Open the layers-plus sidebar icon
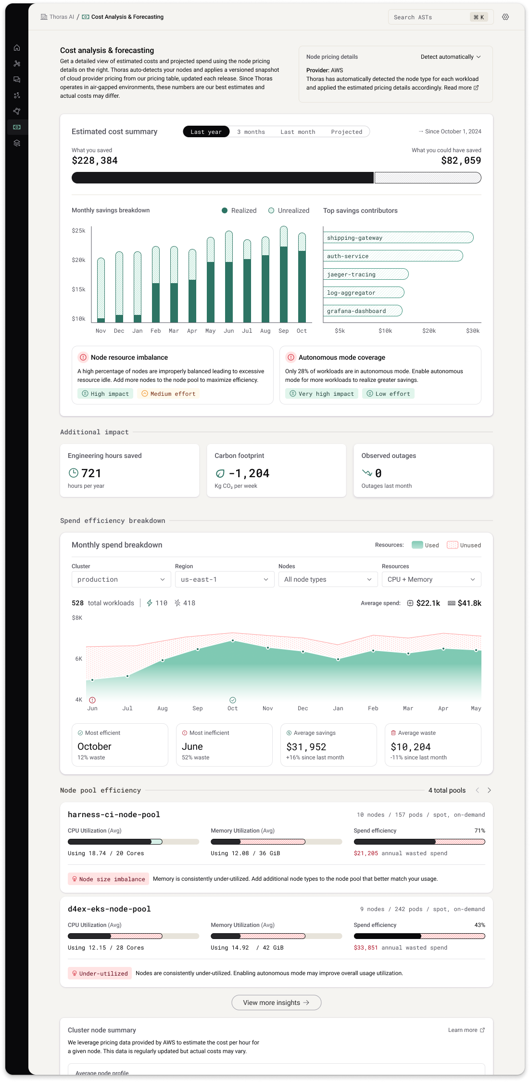The width and height of the screenshot is (530, 1082). pyautogui.click(x=17, y=143)
